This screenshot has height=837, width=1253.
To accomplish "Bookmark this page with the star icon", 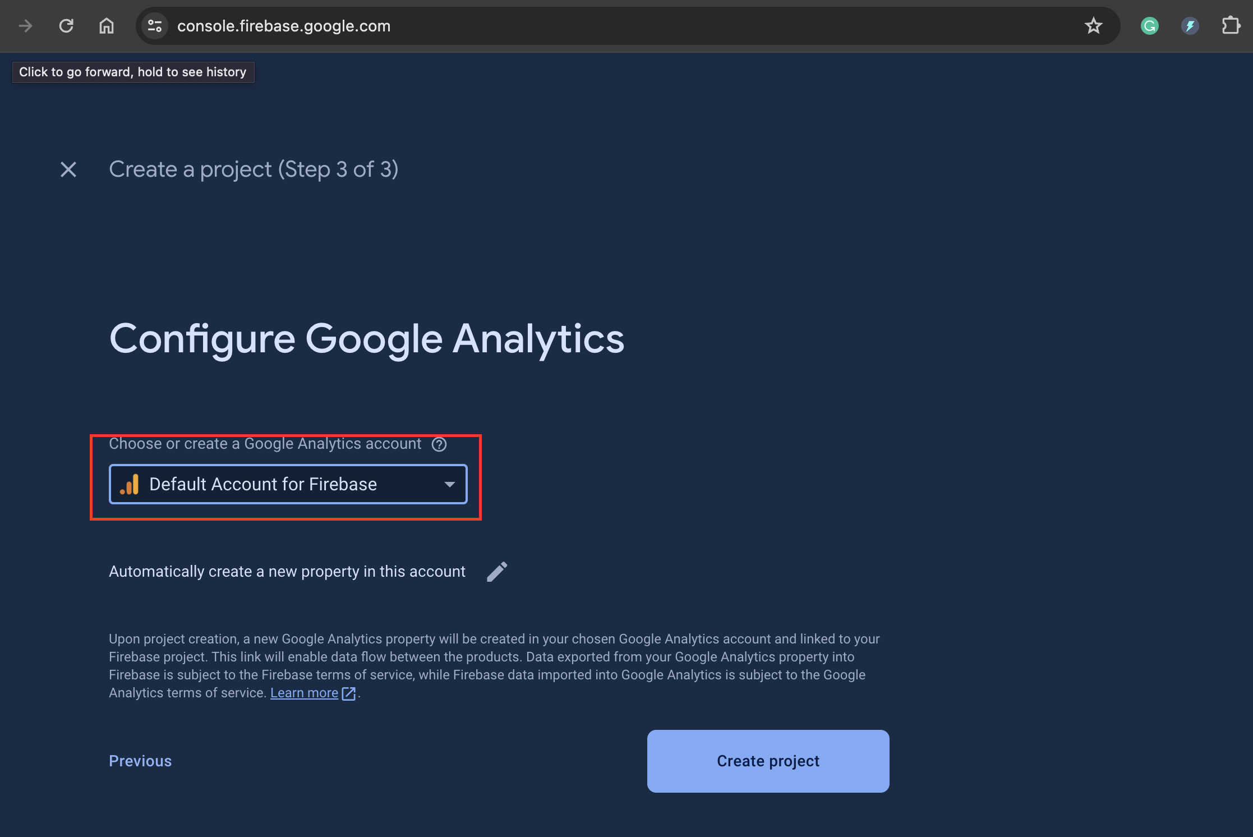I will pos(1093,26).
